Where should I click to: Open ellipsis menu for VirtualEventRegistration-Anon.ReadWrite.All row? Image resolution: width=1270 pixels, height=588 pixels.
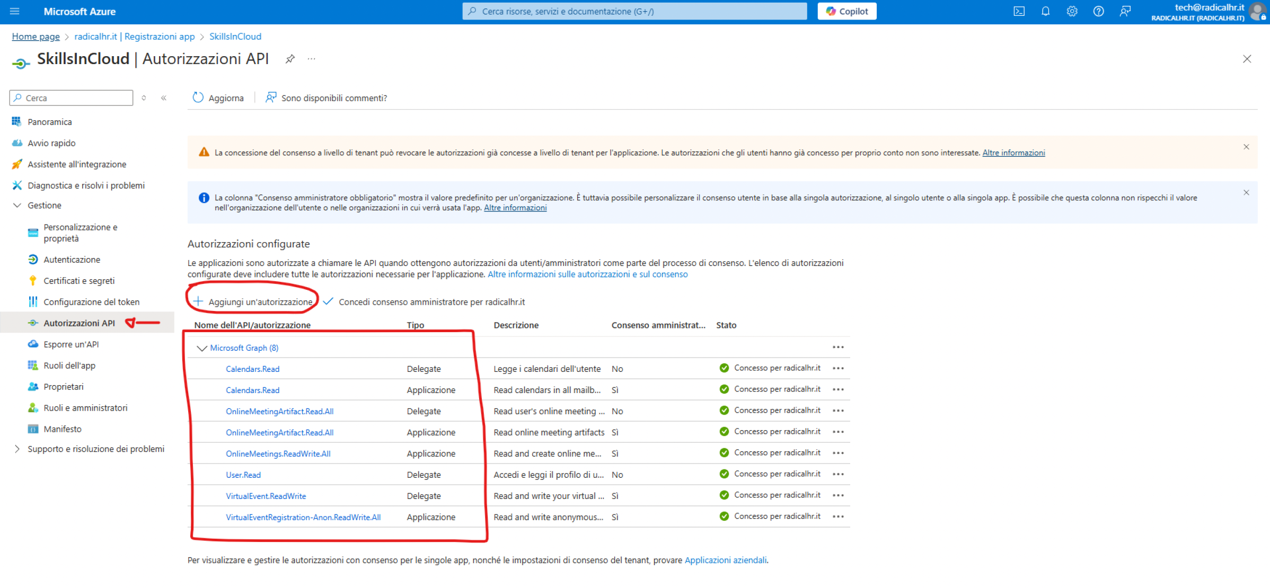(x=837, y=517)
